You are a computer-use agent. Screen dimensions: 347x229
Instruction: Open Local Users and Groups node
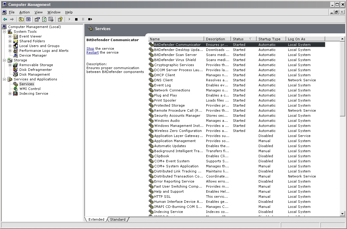click(x=39, y=46)
